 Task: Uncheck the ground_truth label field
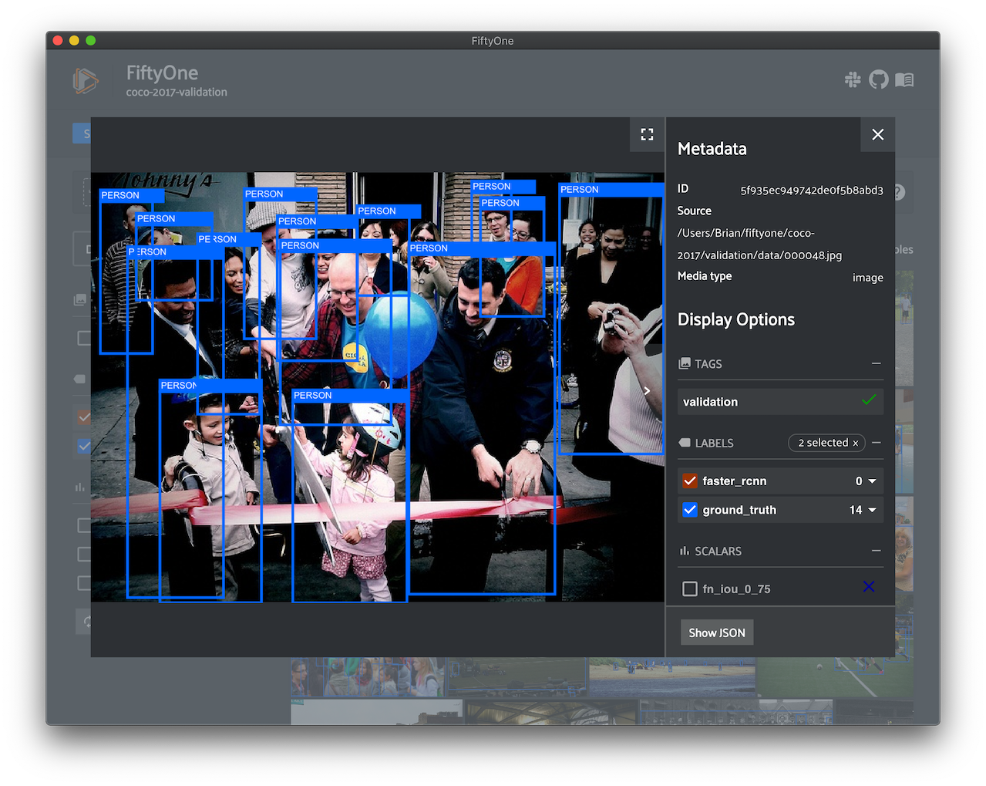[x=689, y=509]
